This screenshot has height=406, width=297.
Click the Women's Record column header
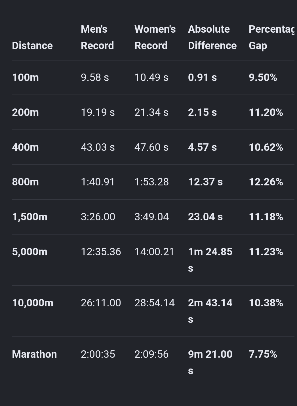155,37
